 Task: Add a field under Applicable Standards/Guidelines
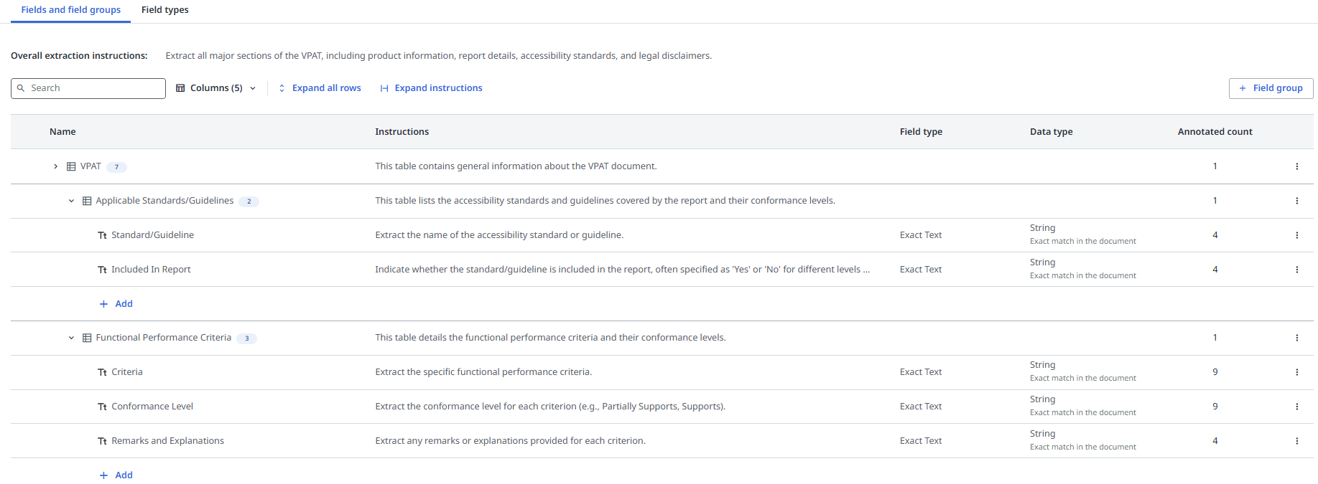(116, 304)
